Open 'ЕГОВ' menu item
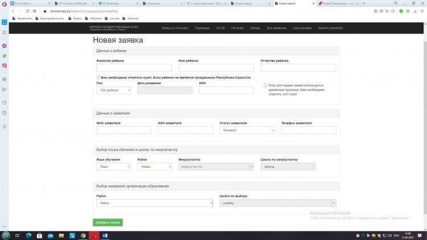Viewport: 427px width, 240px height. (x=220, y=28)
